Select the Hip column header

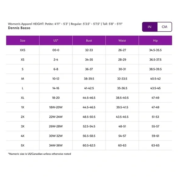pos(155,41)
